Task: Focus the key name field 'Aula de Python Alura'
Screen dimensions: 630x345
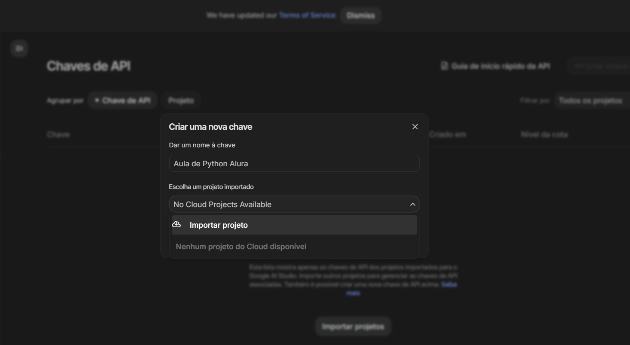Action: coord(294,164)
